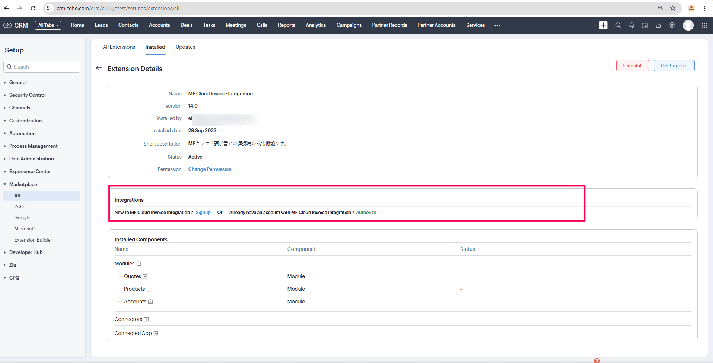Screen dimensions: 713x363
Task: Click the plus create-record icon
Action: point(603,25)
